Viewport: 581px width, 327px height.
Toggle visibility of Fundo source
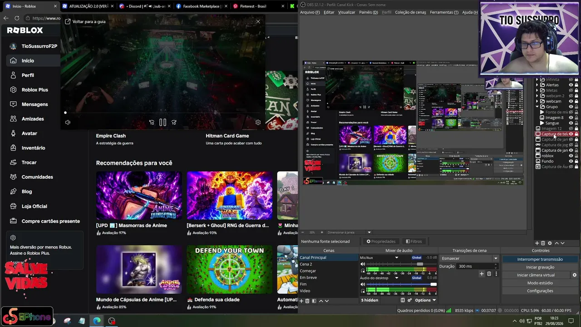(571, 161)
